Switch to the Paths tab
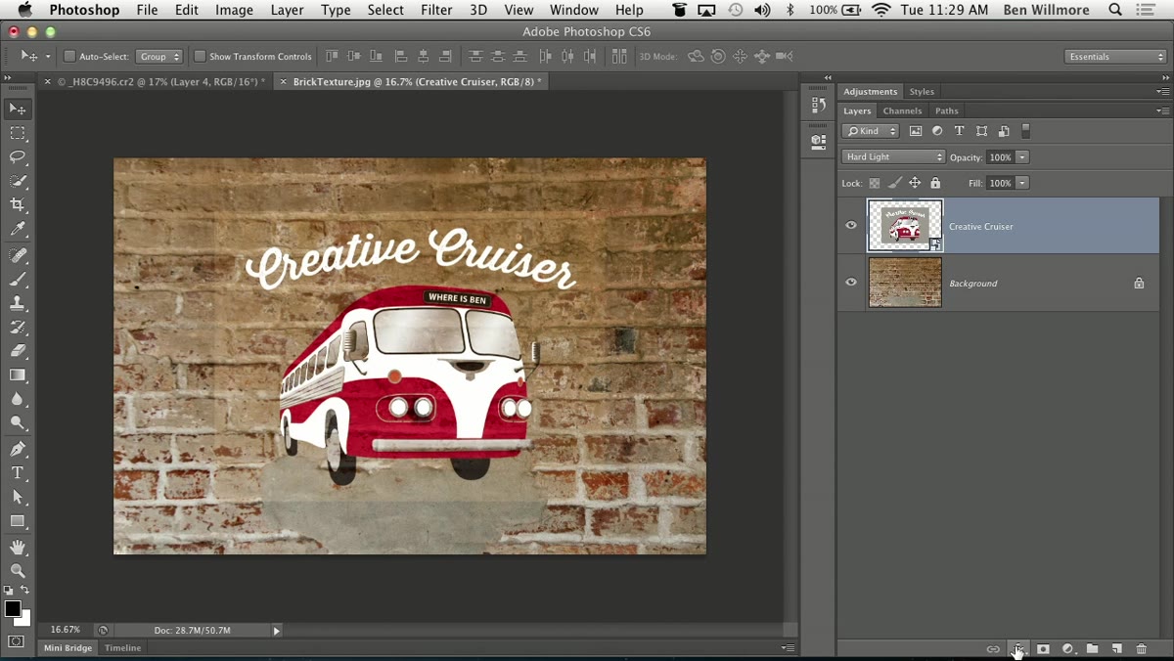 (x=946, y=110)
